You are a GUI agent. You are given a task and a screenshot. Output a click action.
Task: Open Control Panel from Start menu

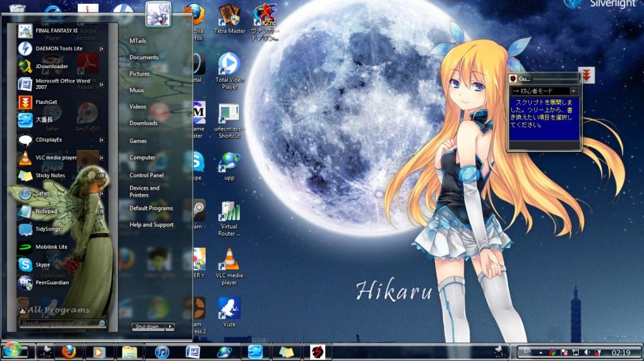(146, 175)
